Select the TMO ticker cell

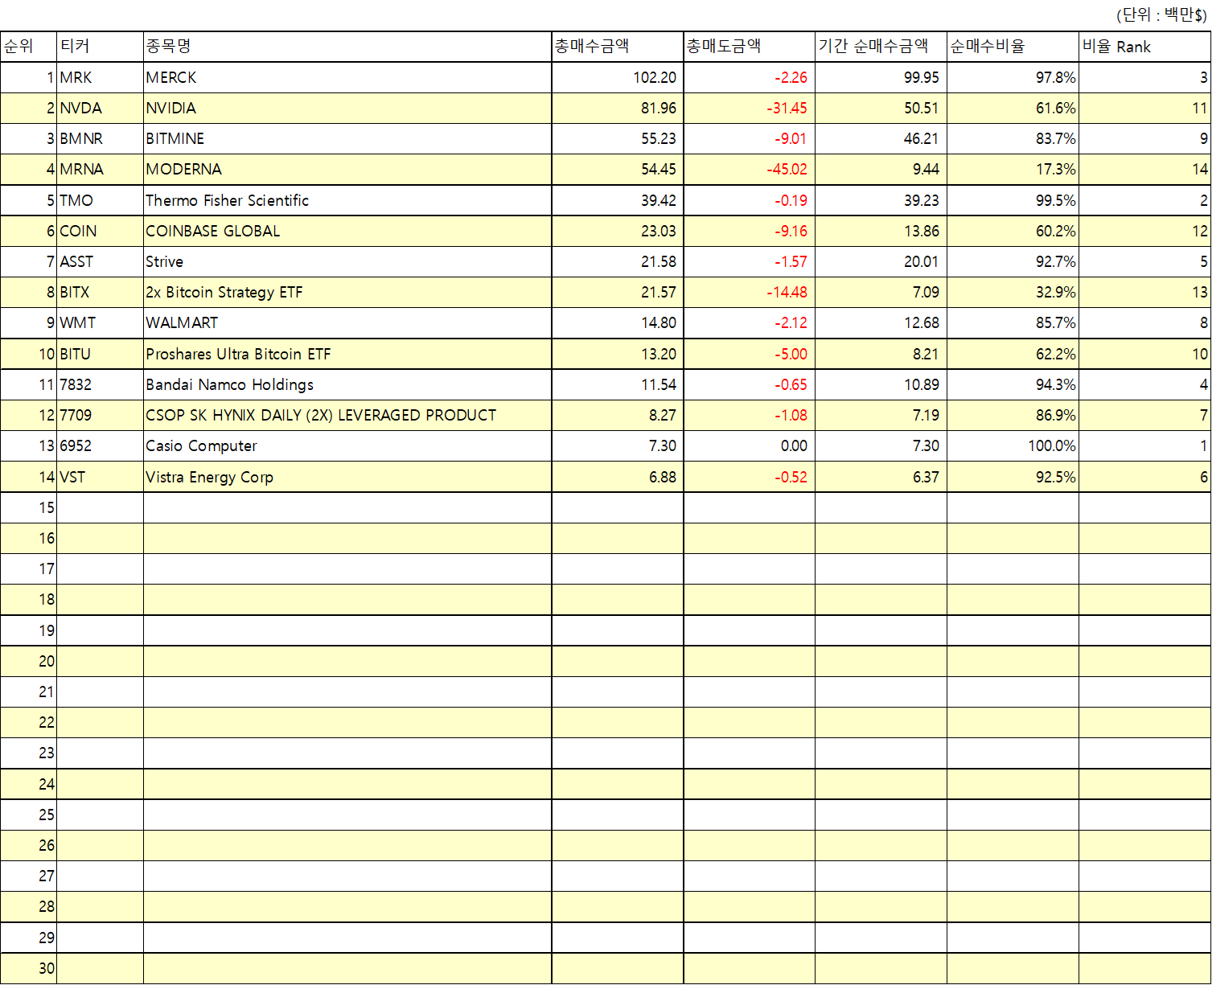(x=101, y=200)
